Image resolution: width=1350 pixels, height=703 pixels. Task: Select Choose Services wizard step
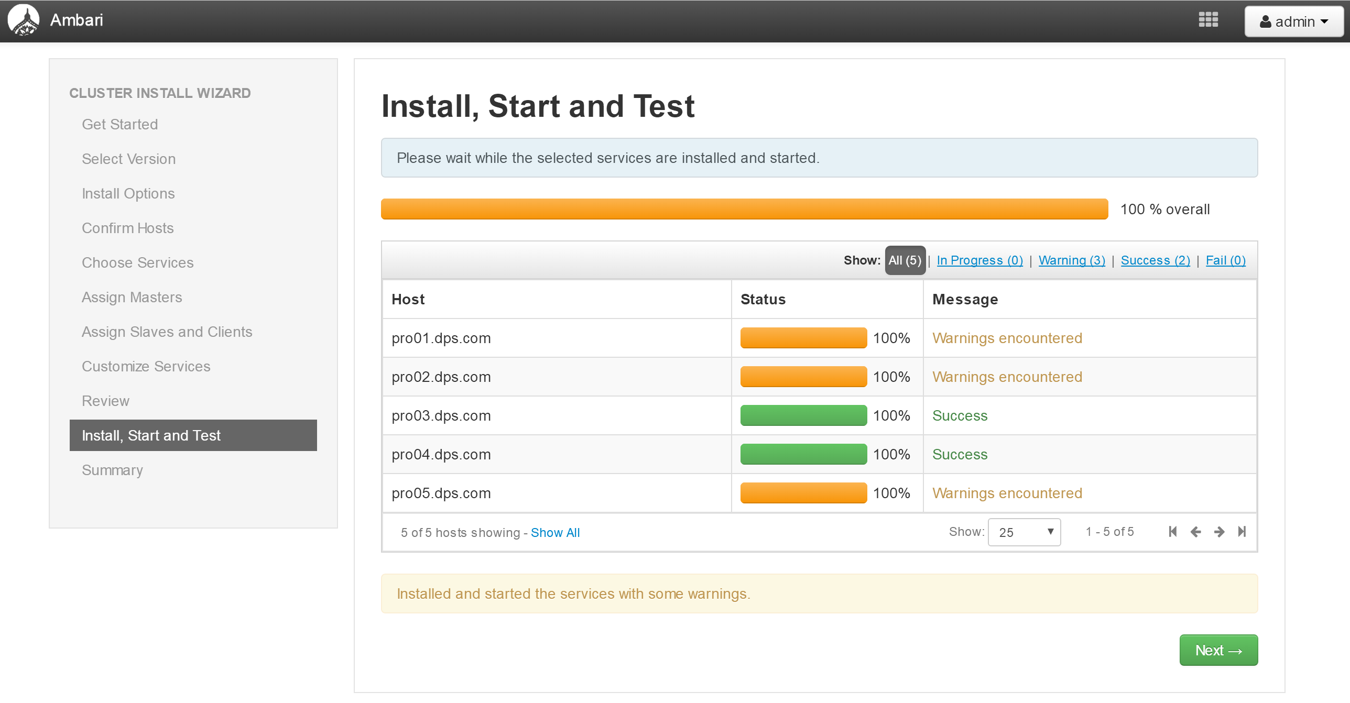coord(137,262)
